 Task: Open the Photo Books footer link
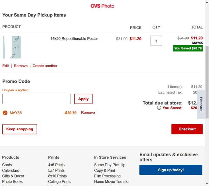13,182
